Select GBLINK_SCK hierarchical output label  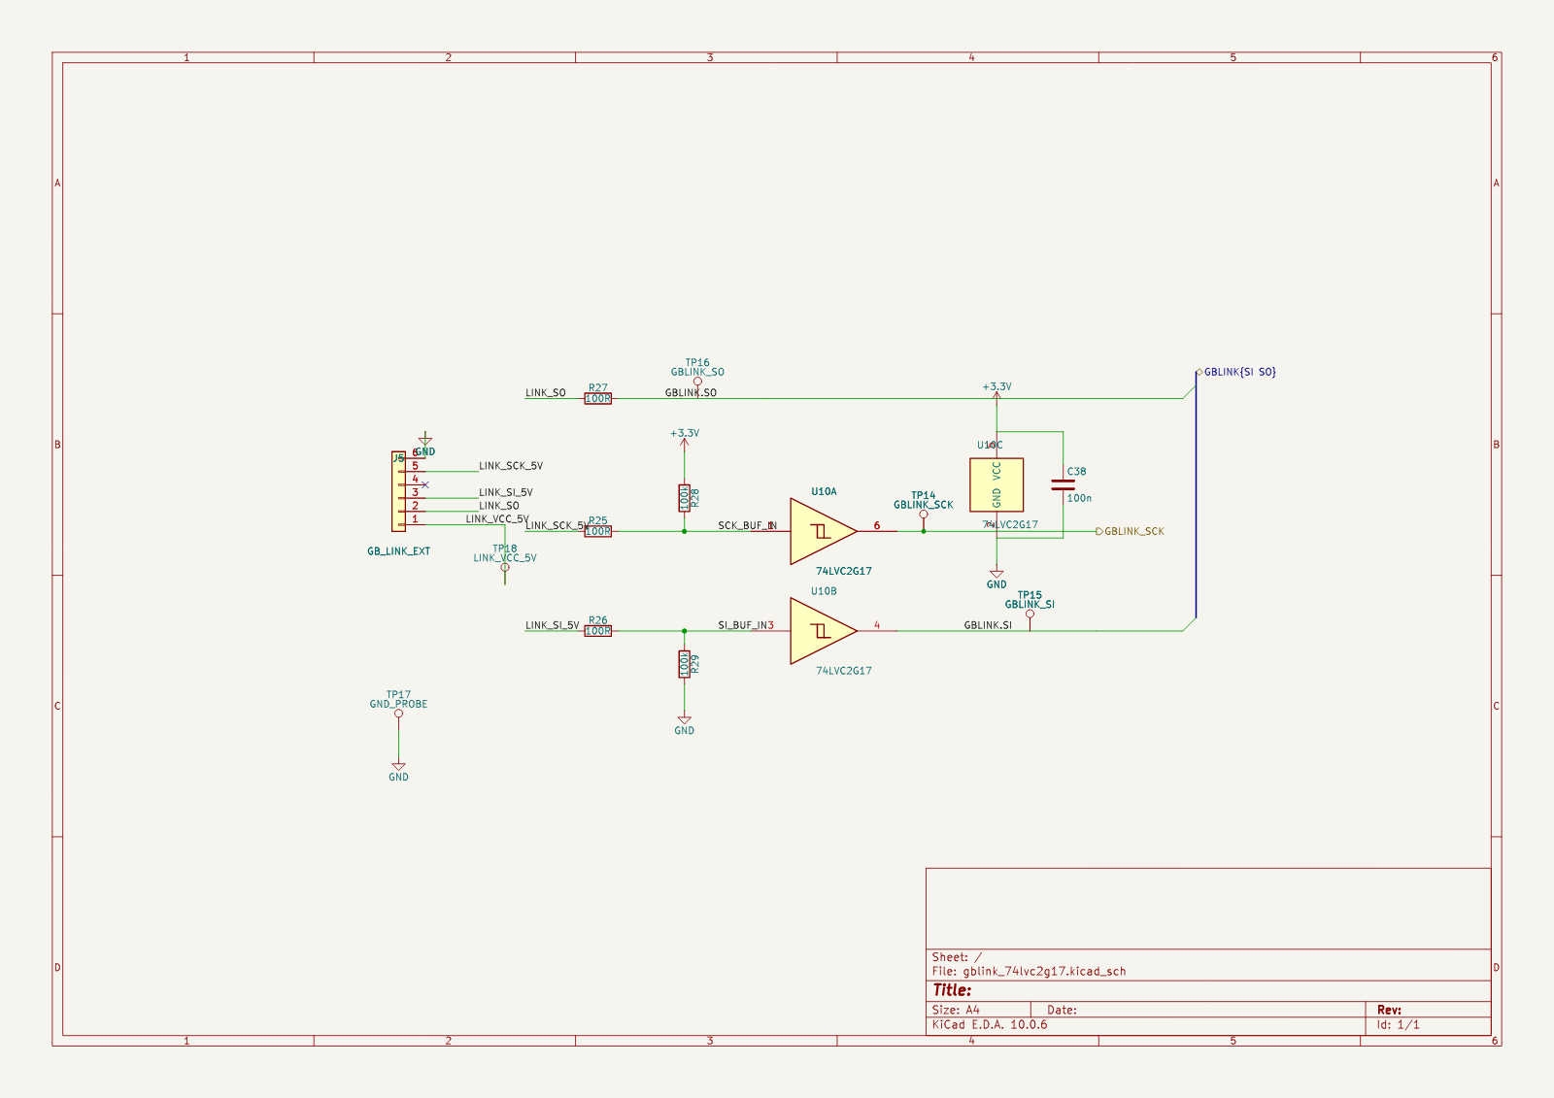pos(1130,531)
